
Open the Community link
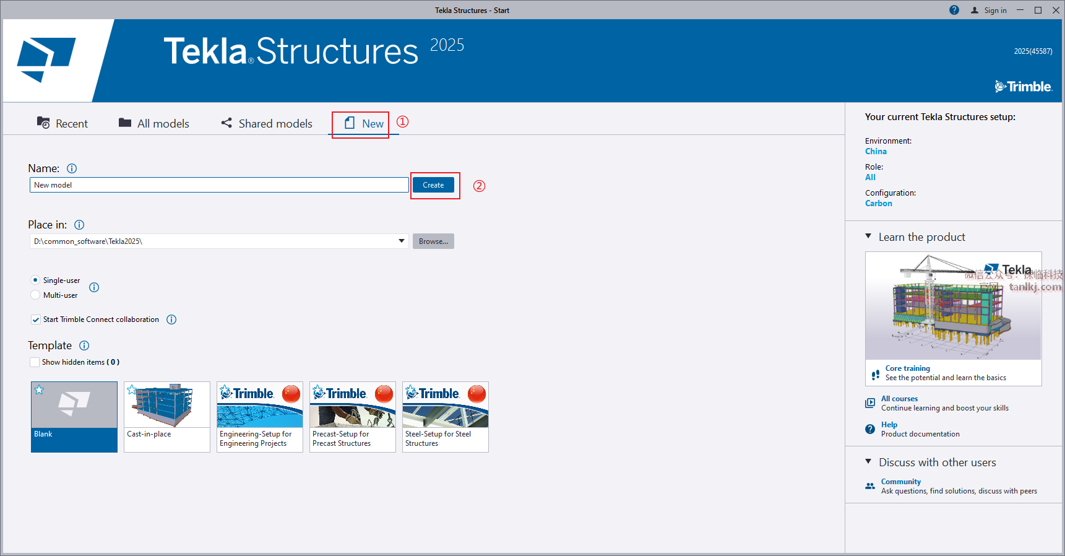(x=901, y=482)
